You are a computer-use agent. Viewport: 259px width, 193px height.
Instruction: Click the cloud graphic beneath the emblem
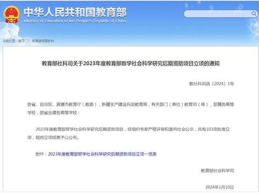(x=9, y=30)
